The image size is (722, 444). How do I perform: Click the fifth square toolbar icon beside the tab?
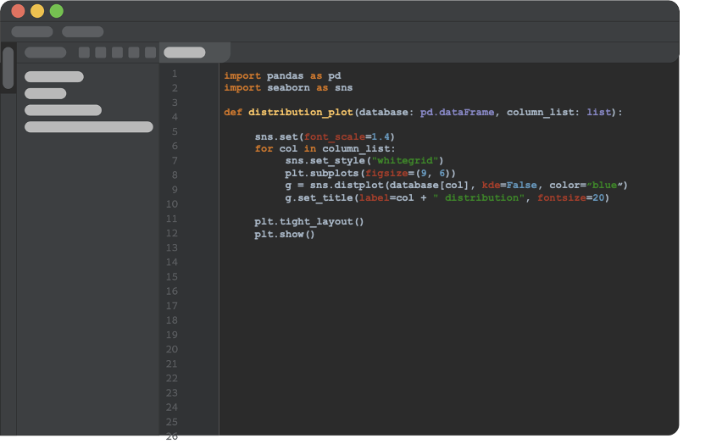pyautogui.click(x=151, y=53)
